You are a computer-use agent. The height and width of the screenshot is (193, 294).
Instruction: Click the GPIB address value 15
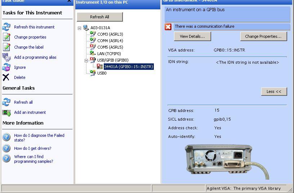tap(217, 110)
